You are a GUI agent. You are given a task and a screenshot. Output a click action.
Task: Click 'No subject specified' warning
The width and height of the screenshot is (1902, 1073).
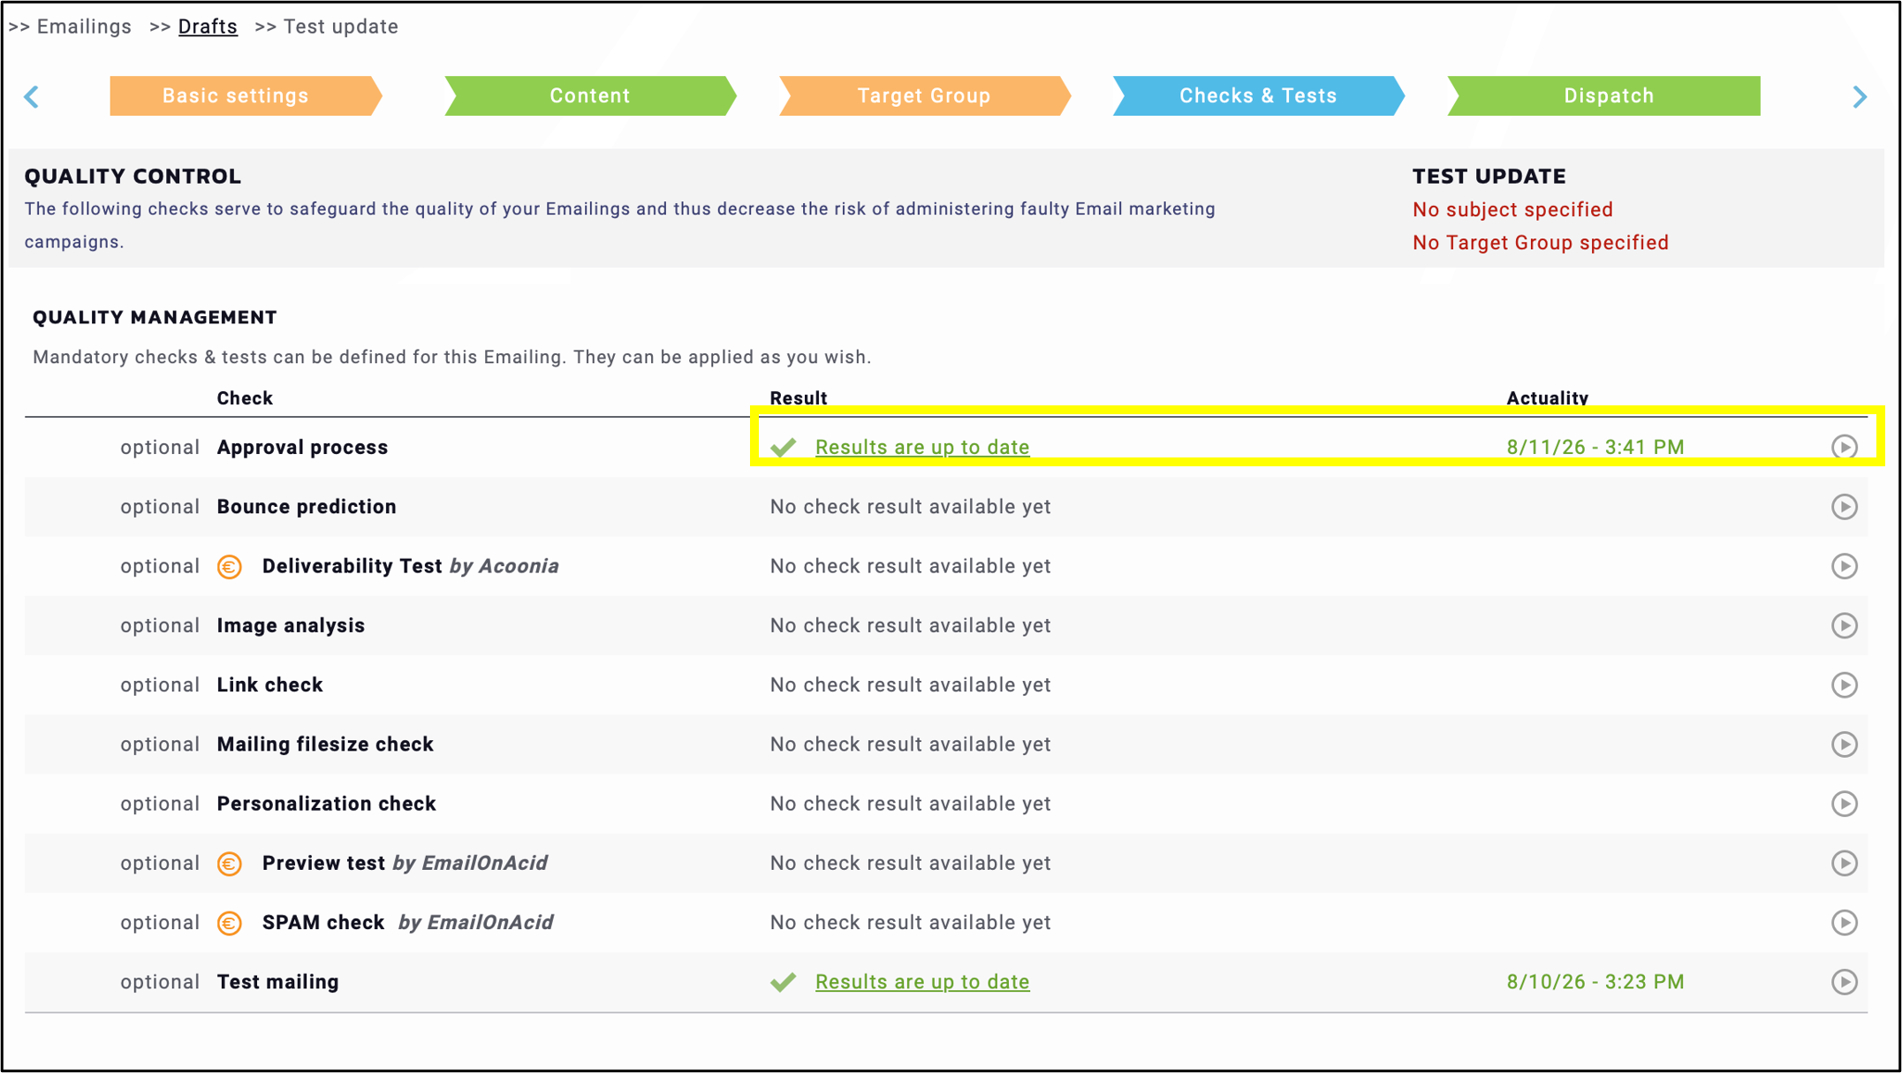click(x=1512, y=209)
